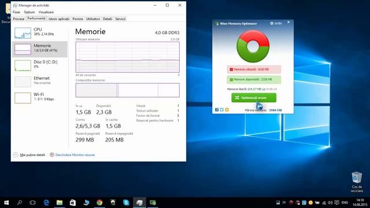Click the ENG language indicator

pyautogui.click(x=345, y=203)
